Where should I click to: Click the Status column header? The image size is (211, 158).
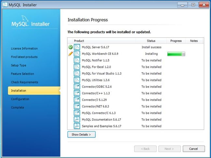151,41
